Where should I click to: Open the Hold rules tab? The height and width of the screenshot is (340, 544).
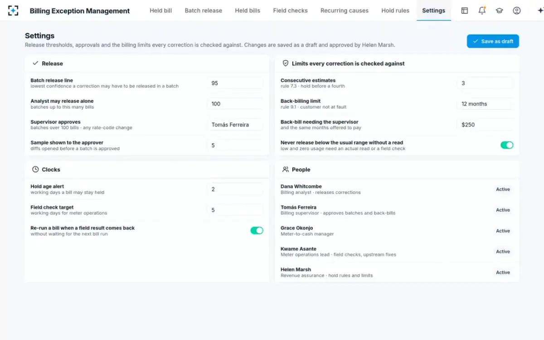coord(395,10)
